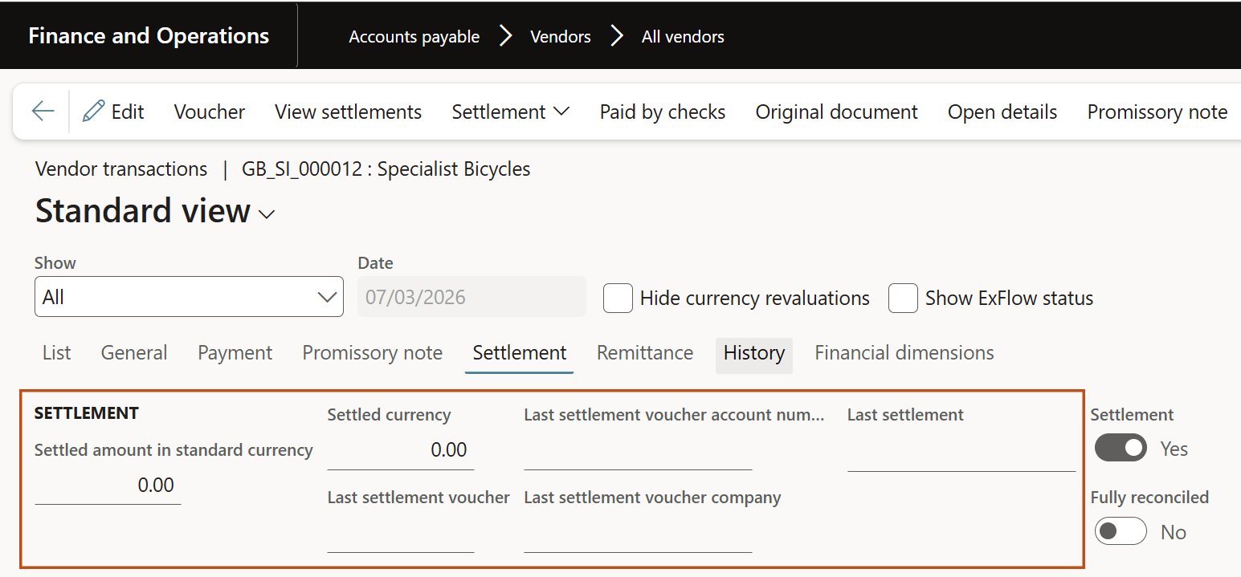Enable the Show ExFlow status checkbox

(903, 298)
